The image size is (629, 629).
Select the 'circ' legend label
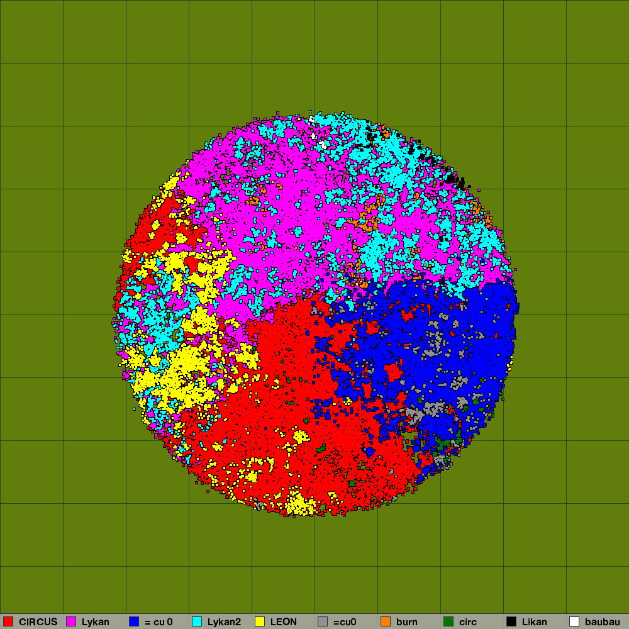point(468,622)
